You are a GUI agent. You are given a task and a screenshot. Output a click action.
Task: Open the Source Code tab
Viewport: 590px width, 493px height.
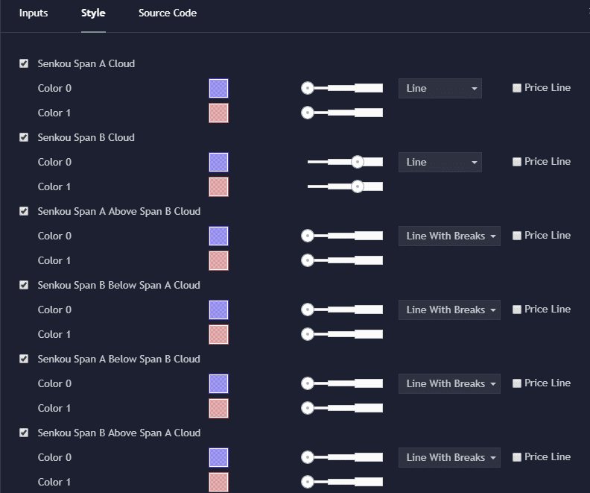pyautogui.click(x=168, y=13)
